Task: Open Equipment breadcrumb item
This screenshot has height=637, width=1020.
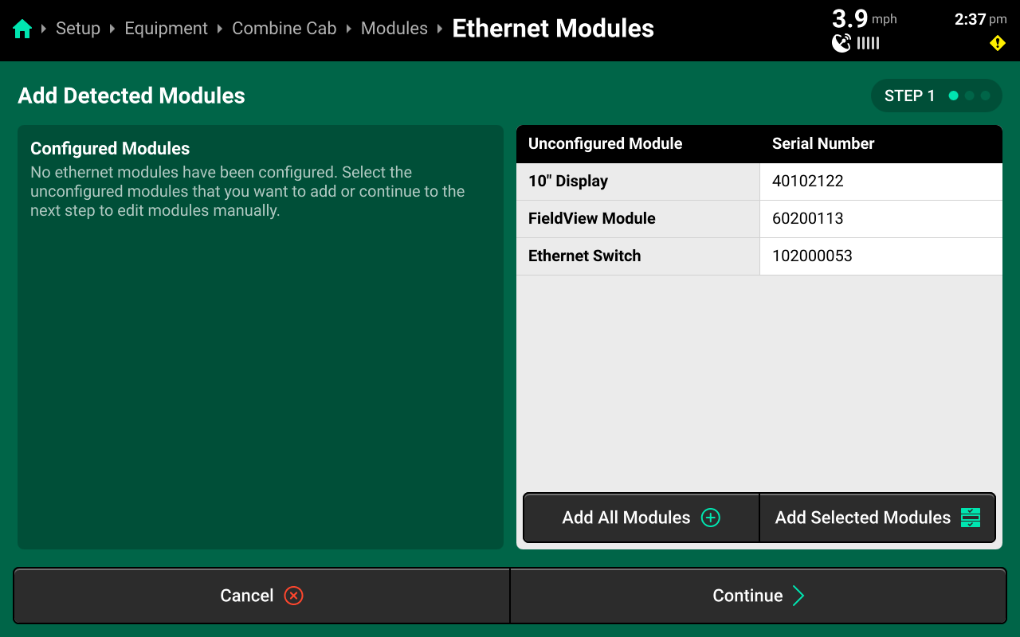Action: 166,29
